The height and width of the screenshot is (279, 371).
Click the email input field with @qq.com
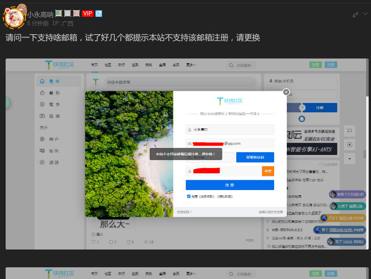(230, 143)
